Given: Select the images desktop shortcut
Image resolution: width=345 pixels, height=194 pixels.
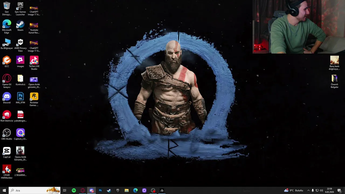Looking at the screenshot, I should (20, 62).
